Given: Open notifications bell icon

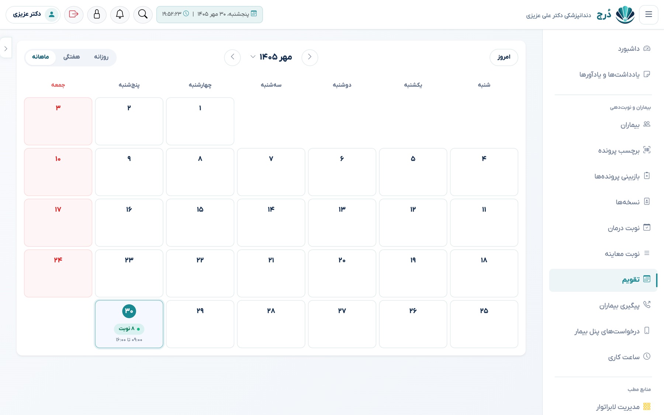Looking at the screenshot, I should tap(120, 14).
